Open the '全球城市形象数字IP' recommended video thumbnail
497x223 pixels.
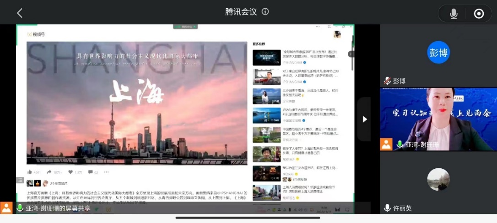pyautogui.click(x=266, y=57)
